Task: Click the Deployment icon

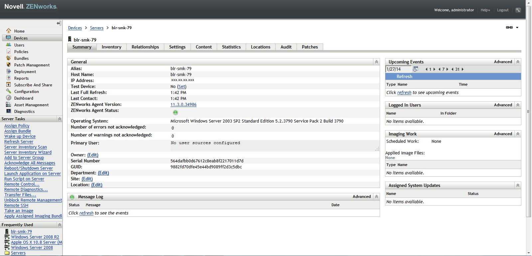Action: click(9, 71)
